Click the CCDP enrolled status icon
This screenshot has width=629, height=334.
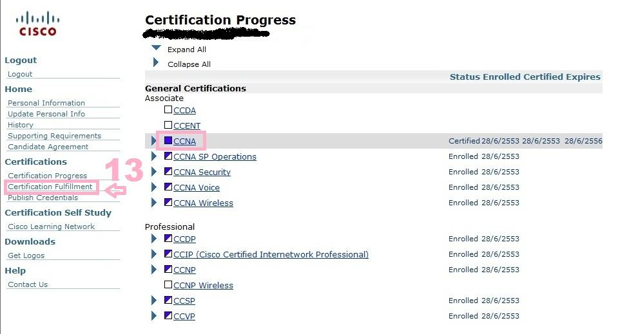click(168, 238)
